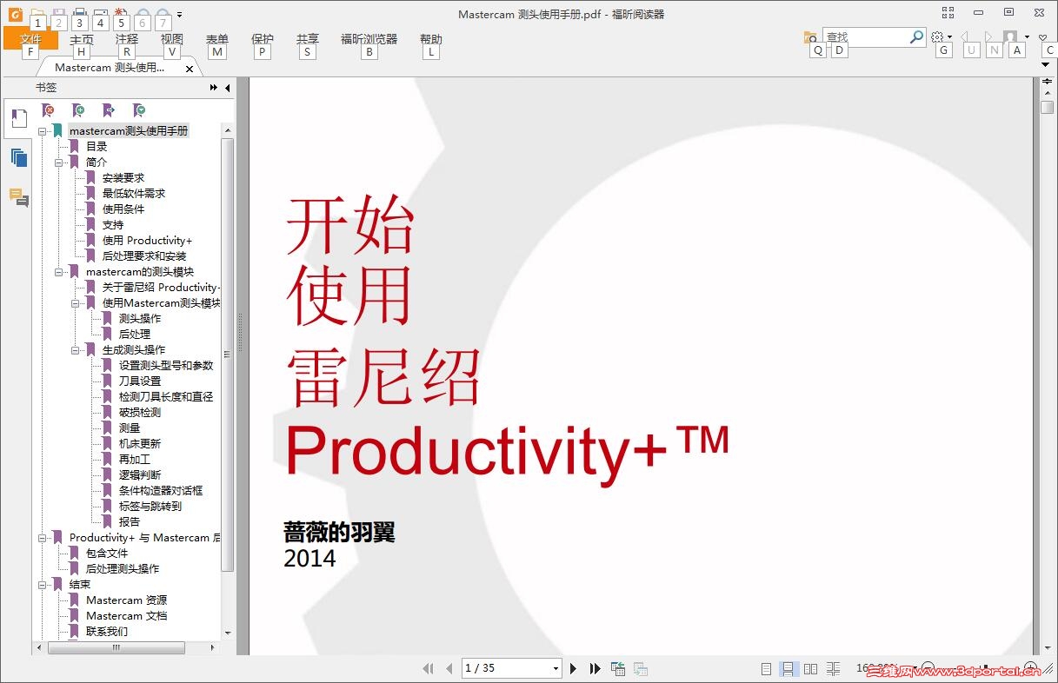Switch to continuous page view mode
The width and height of the screenshot is (1058, 683).
pos(788,668)
